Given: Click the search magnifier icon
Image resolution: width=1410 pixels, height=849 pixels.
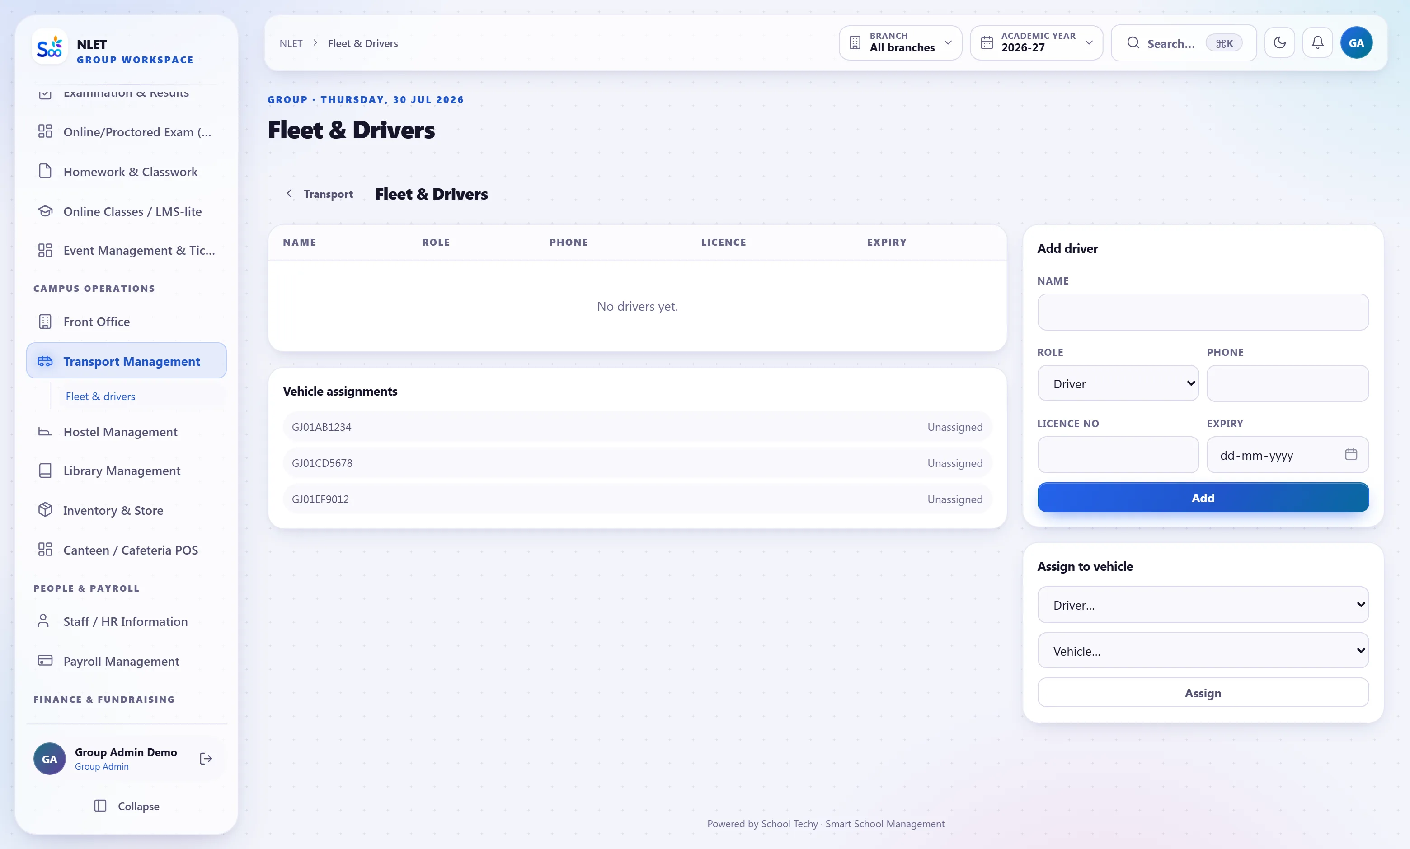Looking at the screenshot, I should point(1133,43).
